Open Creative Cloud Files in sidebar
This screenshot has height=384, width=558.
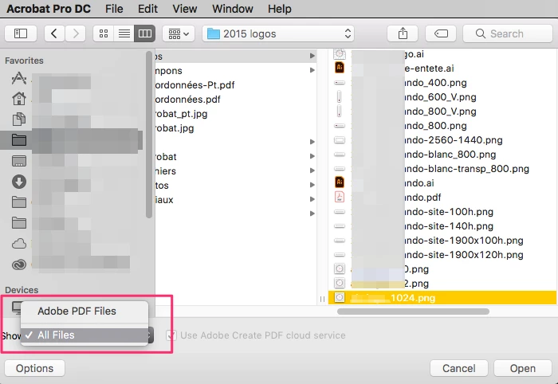[19, 264]
